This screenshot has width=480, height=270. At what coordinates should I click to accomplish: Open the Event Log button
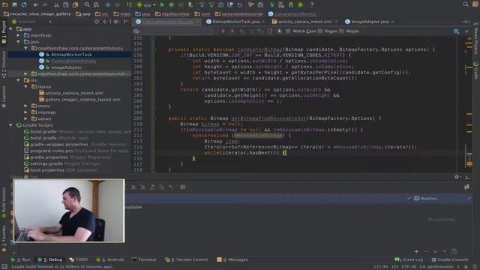(409, 259)
